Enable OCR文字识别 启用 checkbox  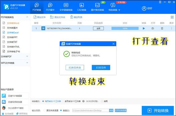point(102,101)
